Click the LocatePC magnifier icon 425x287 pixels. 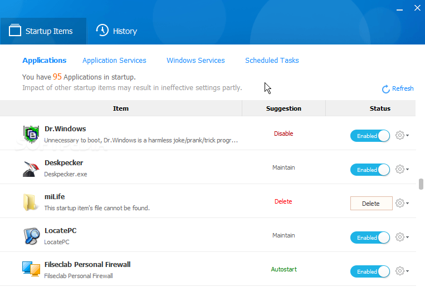click(31, 236)
